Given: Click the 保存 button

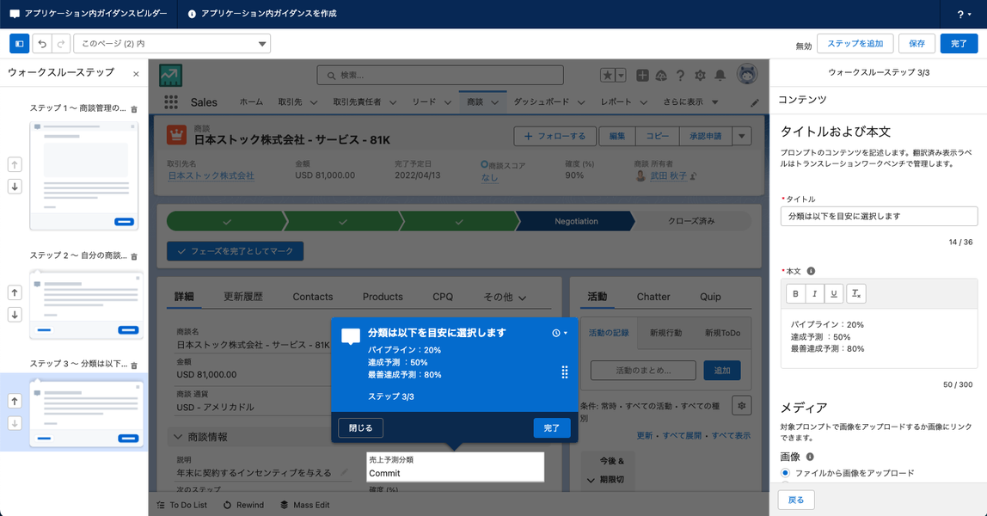Looking at the screenshot, I should pyautogui.click(x=917, y=43).
